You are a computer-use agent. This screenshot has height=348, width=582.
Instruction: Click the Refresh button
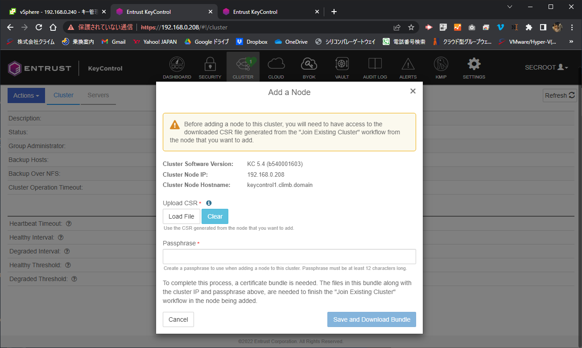(560, 95)
